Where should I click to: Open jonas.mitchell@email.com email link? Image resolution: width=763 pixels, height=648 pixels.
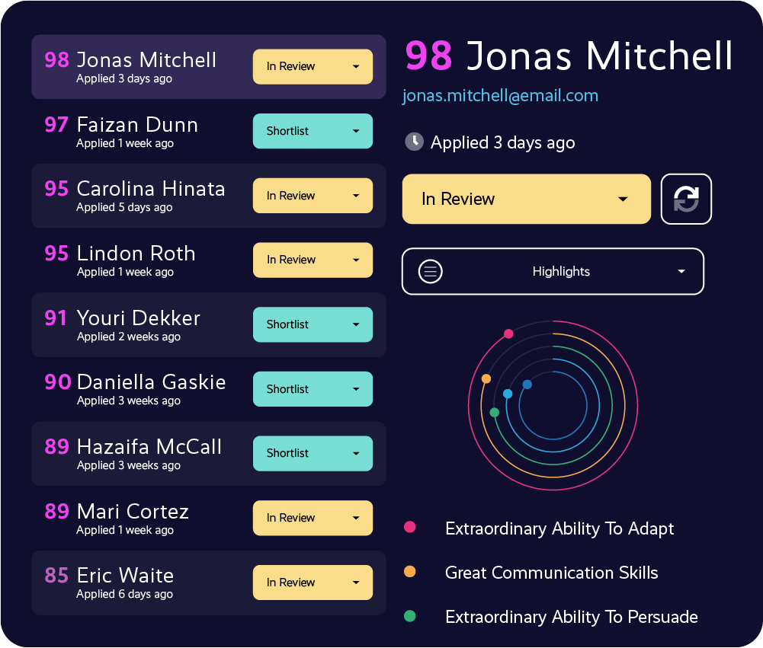pyautogui.click(x=500, y=96)
